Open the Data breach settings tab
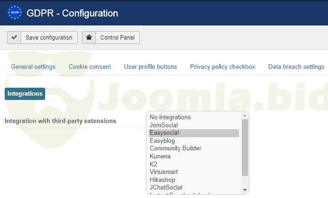Image resolution: width=328 pixels, height=198 pixels. tap(296, 67)
